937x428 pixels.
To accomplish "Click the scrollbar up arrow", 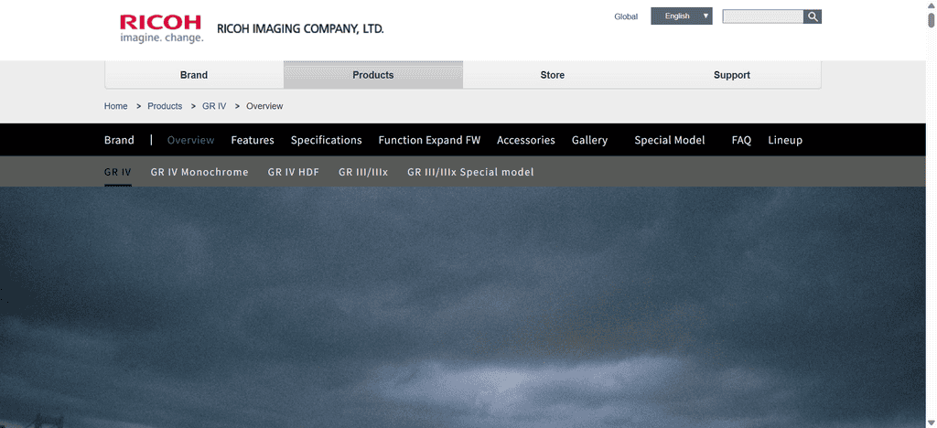I will tap(931, 5).
